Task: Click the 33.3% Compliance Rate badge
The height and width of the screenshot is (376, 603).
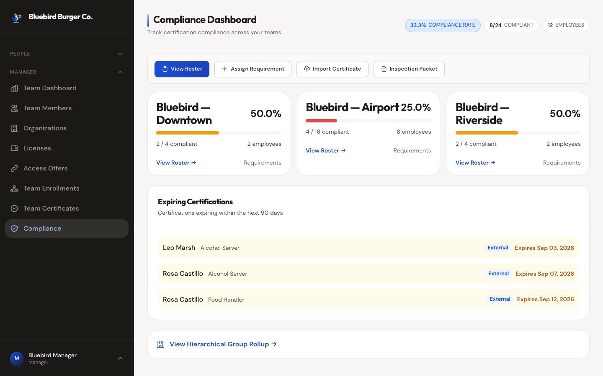Action: point(443,25)
